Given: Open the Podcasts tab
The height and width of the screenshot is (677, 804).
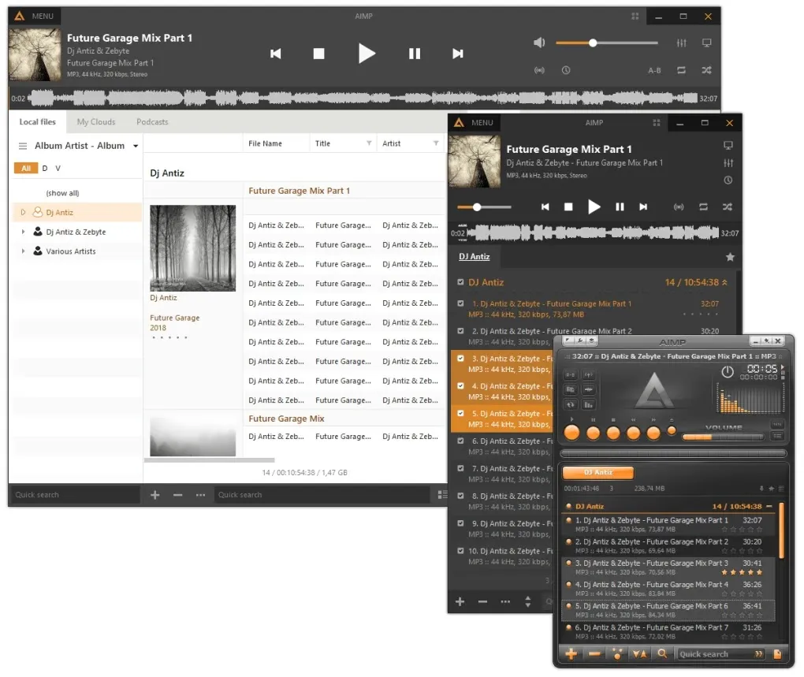Looking at the screenshot, I should pos(152,122).
